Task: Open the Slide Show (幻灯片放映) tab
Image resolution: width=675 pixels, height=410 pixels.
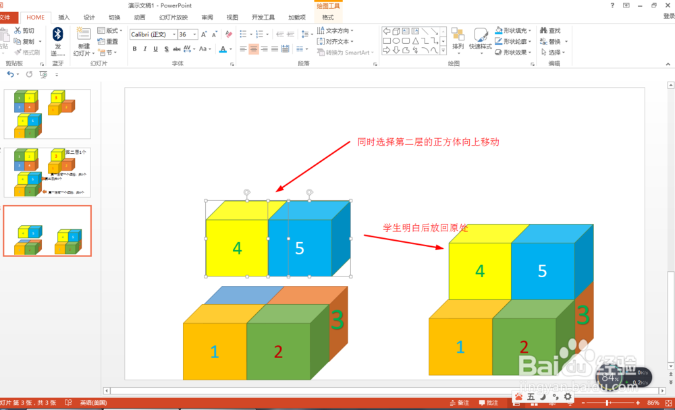Action: (173, 18)
